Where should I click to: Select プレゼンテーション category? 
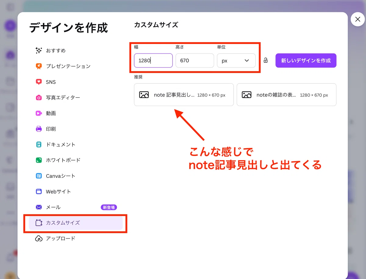click(76, 66)
